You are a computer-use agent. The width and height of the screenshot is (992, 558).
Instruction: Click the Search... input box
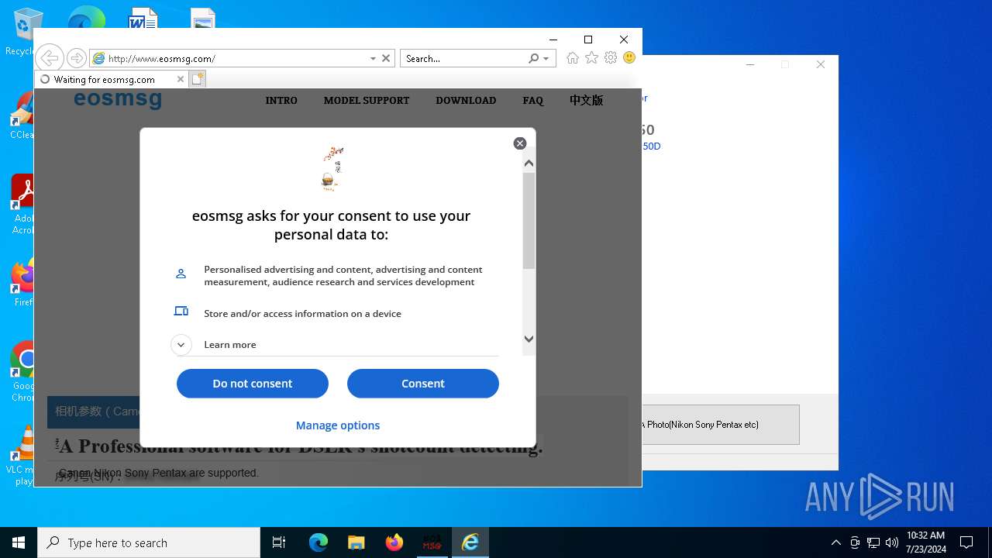click(x=463, y=58)
